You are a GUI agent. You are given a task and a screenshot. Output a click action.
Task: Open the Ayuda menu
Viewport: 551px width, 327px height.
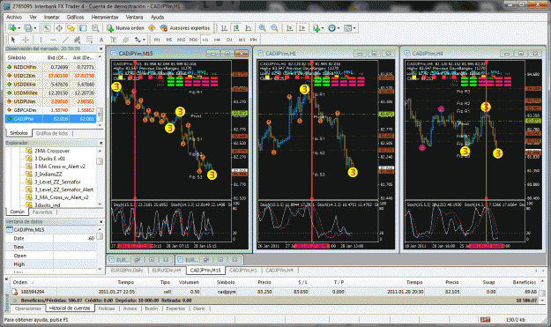(x=157, y=17)
